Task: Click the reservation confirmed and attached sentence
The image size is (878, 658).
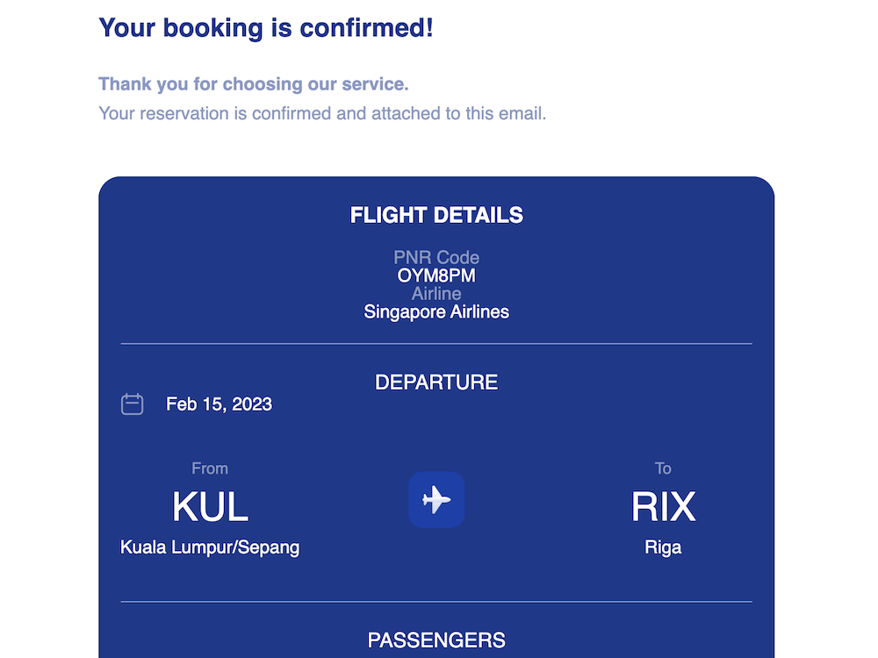Action: (322, 113)
